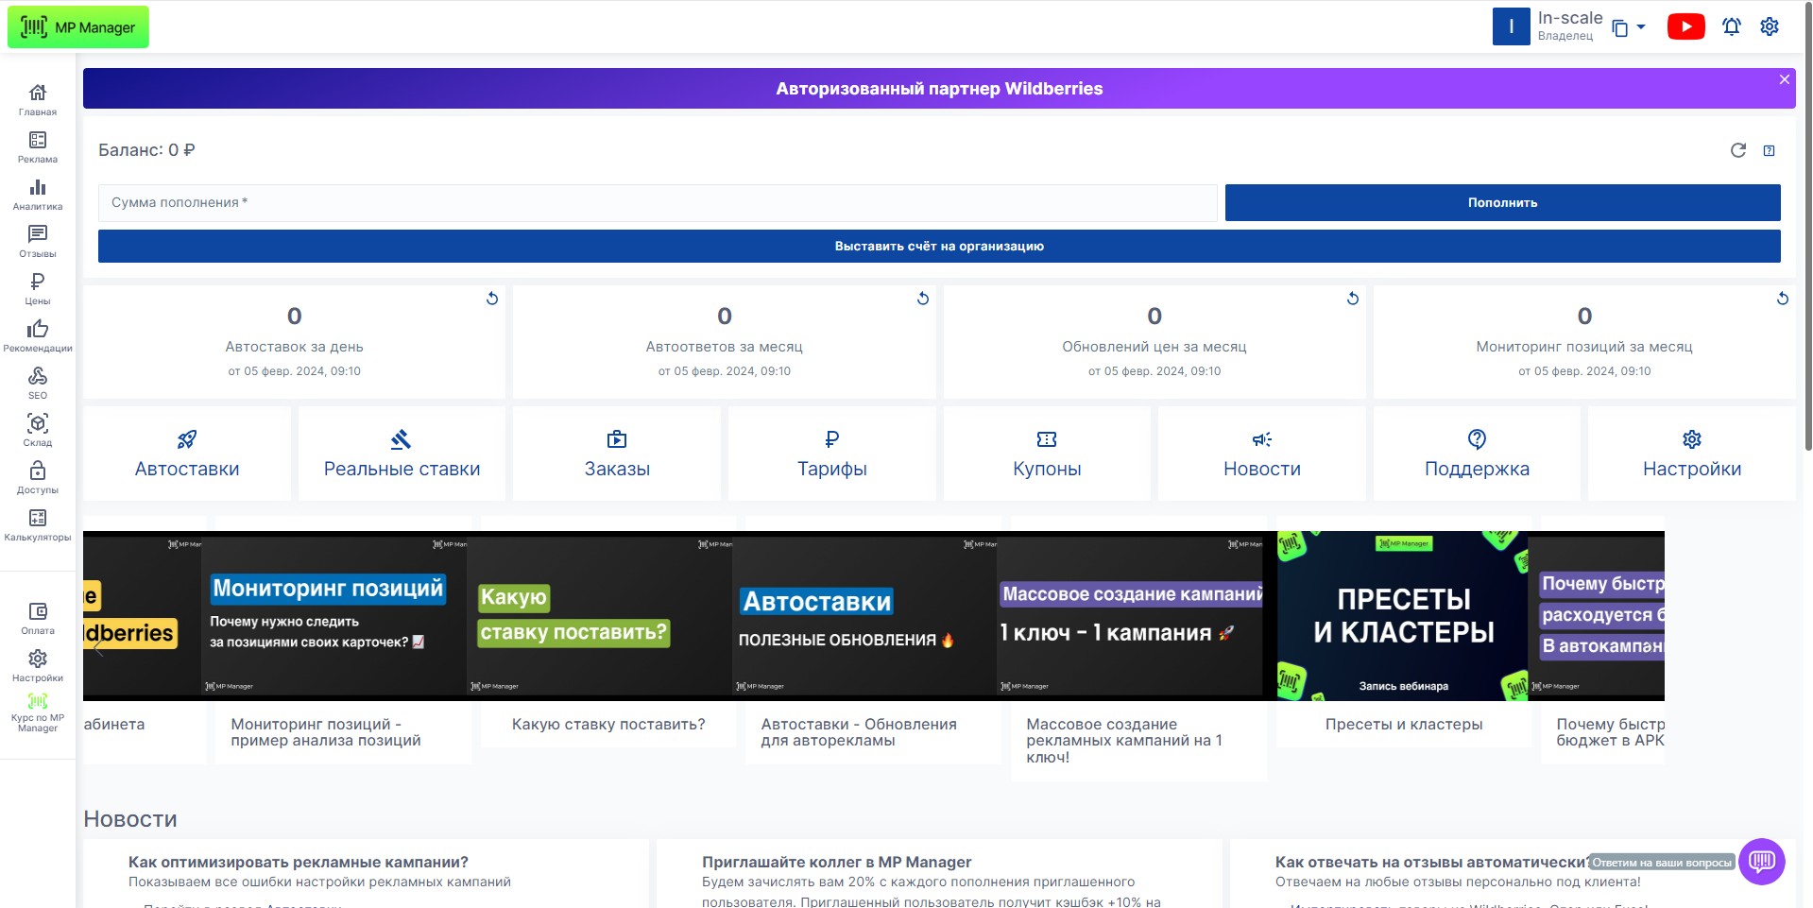Click caption Пресеты и кластеры
The image size is (1813, 908).
[1404, 725]
